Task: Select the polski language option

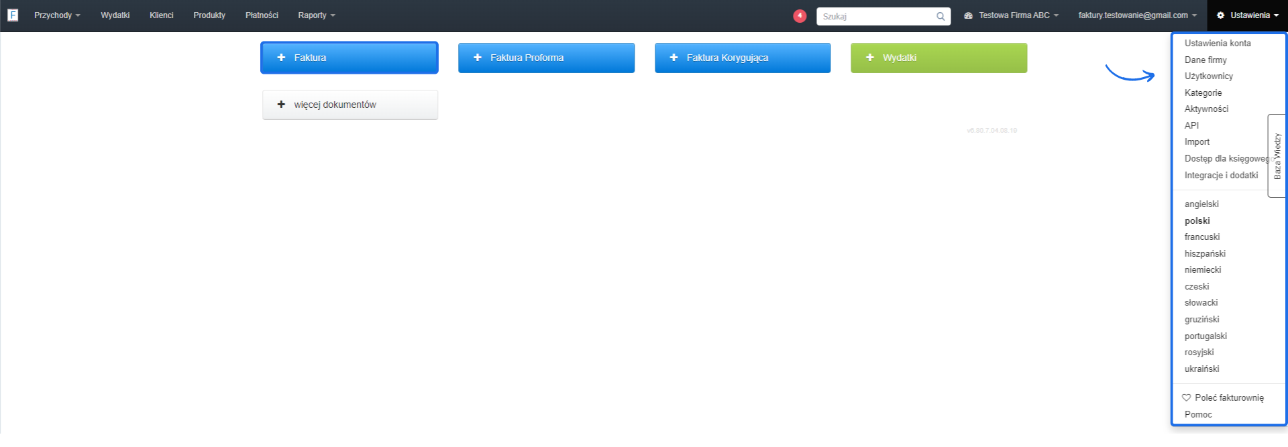Action: pyautogui.click(x=1197, y=220)
